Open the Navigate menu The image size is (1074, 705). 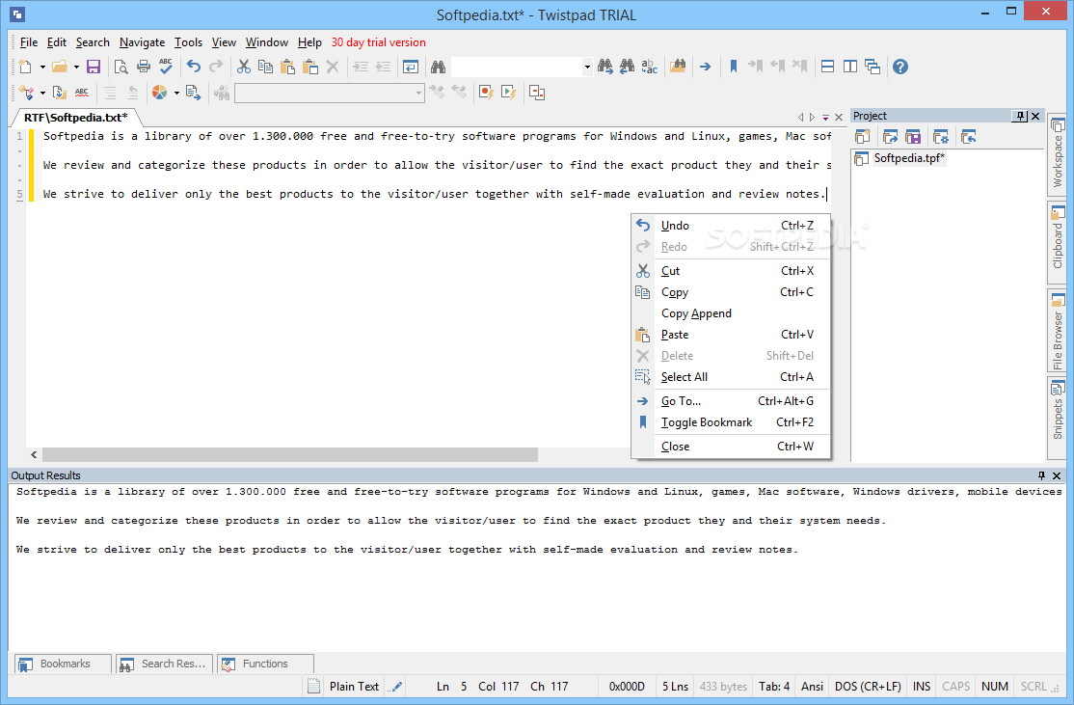(142, 42)
